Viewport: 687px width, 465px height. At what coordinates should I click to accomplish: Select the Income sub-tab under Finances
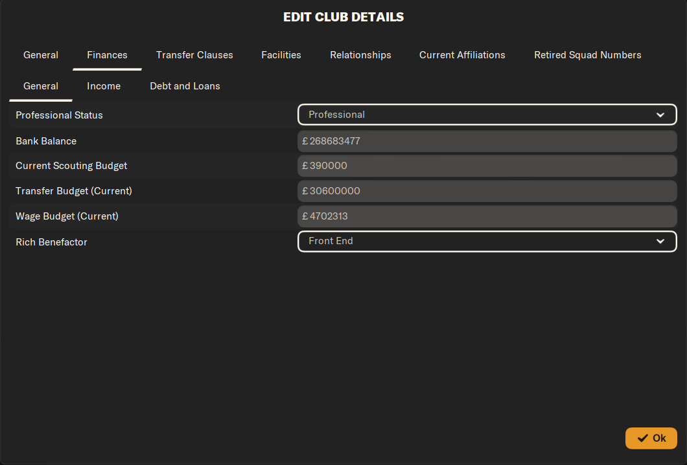(x=104, y=85)
